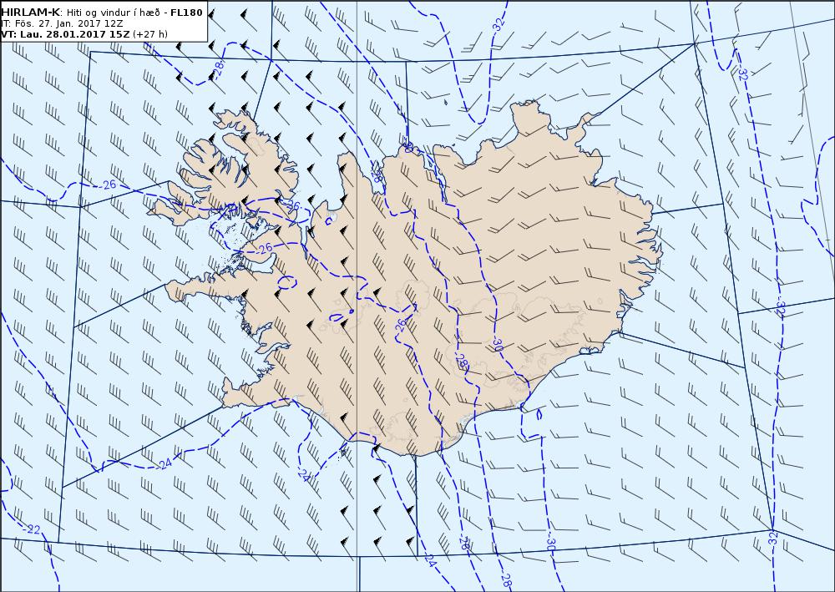Click the "30" isotherm label over southeast Iceland

(498, 344)
